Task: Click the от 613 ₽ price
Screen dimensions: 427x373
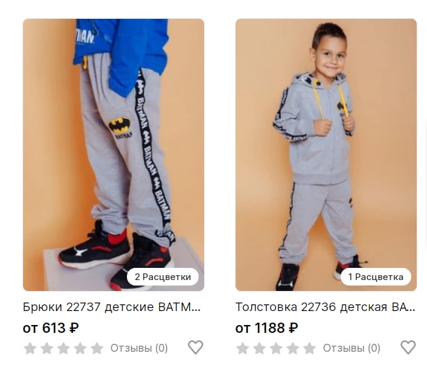Action: click(51, 328)
